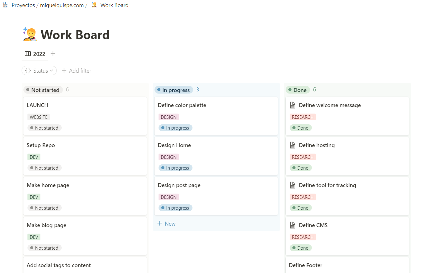Click Not started status on Setup Repo card
This screenshot has width=442, height=273.
(44, 168)
